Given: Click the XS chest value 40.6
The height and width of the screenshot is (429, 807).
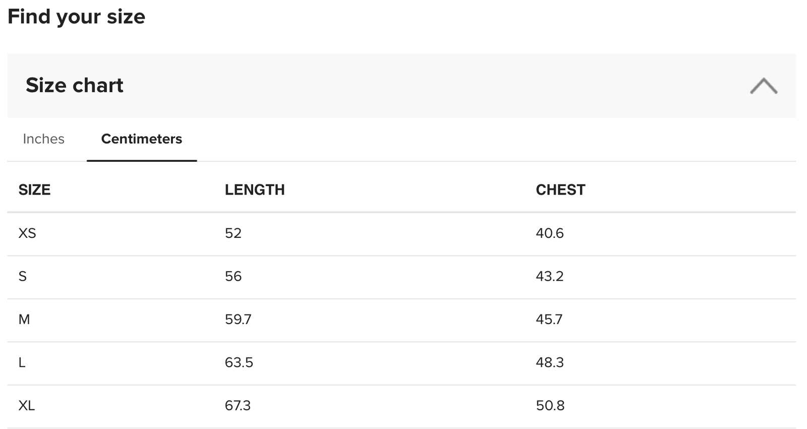Looking at the screenshot, I should (550, 233).
